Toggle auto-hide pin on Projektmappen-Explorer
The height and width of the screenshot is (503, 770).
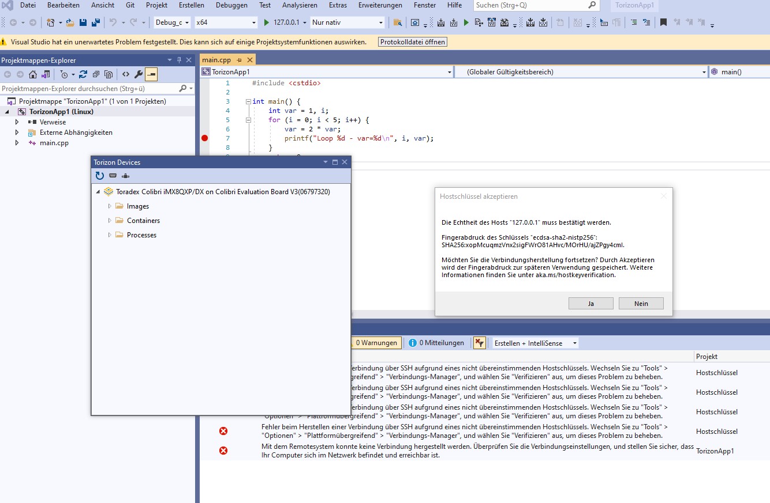(179, 60)
